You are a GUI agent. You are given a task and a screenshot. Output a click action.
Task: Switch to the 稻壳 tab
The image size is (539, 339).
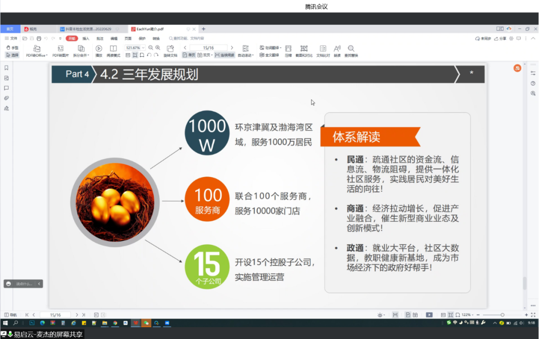pos(31,29)
